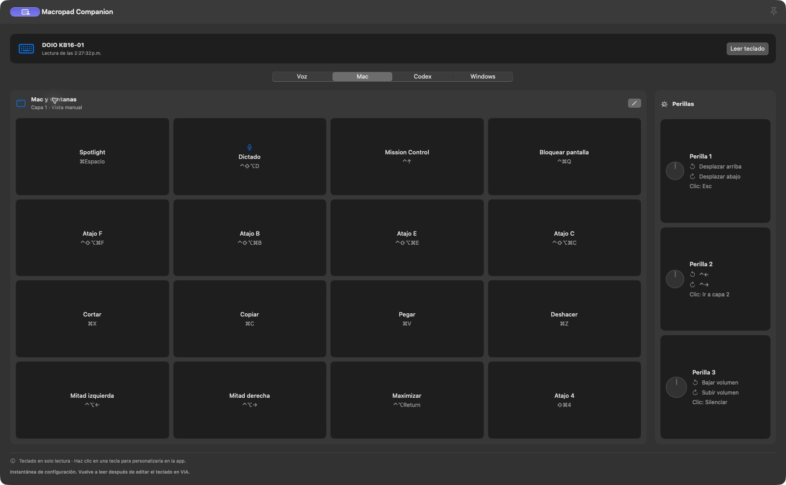This screenshot has height=485, width=786.
Task: Click the microphone icon on the Dictado key
Action: pos(249,147)
